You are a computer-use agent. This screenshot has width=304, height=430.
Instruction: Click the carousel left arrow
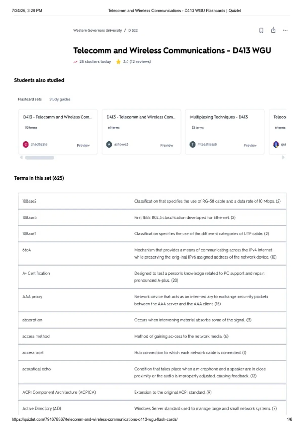pos(21,157)
